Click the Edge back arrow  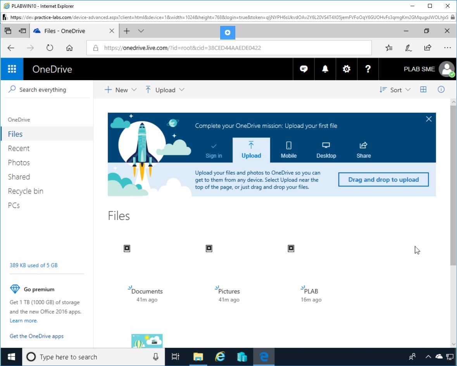coord(11,48)
